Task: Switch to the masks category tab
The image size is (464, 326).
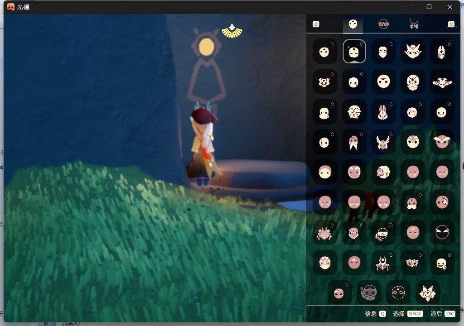Action: click(x=353, y=24)
